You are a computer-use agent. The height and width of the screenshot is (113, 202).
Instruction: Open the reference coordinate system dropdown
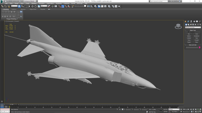[44, 6]
